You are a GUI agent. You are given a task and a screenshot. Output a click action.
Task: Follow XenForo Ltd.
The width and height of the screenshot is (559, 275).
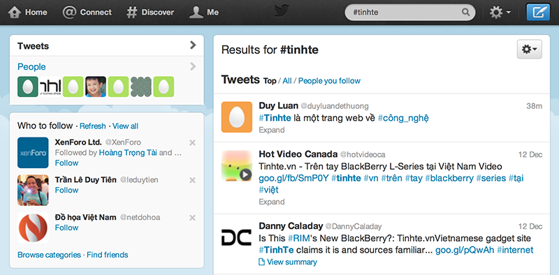(66, 163)
